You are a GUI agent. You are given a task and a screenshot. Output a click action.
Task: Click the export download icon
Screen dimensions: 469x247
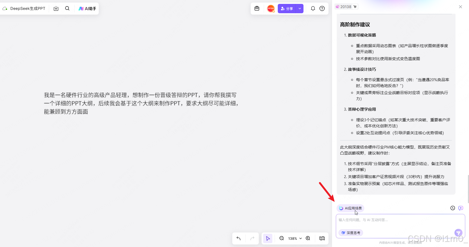pos(56,9)
